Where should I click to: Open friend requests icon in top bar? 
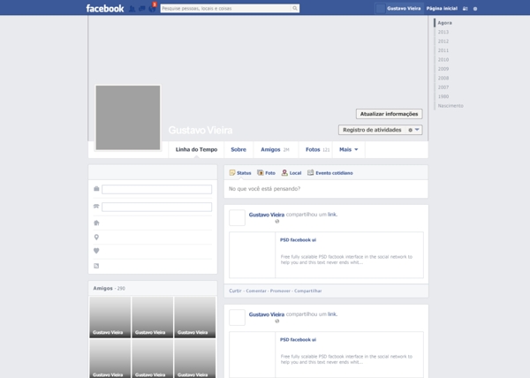pyautogui.click(x=132, y=9)
